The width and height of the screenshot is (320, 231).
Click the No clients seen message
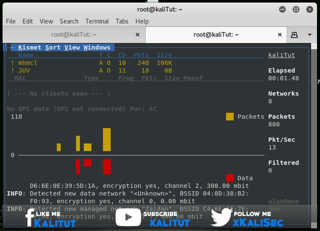(59, 94)
